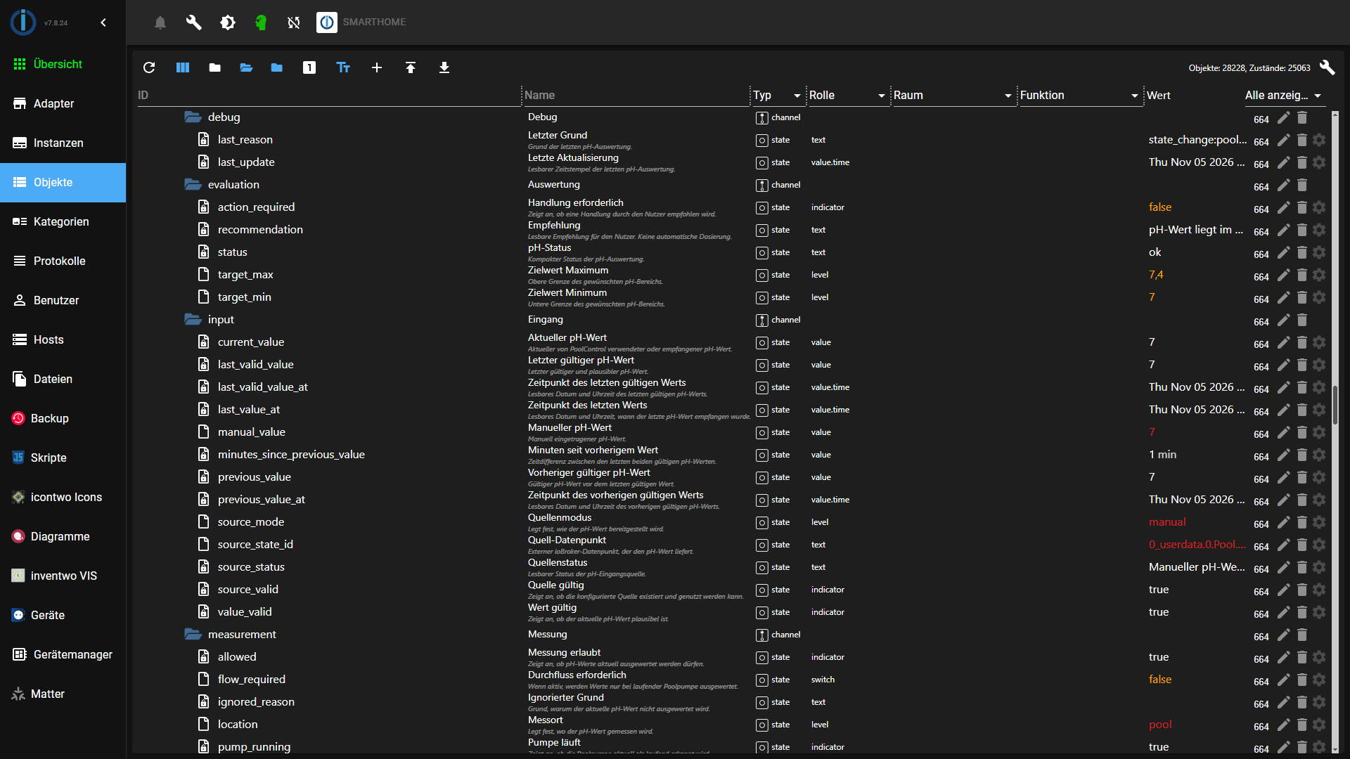Collapse the input folder
1350x759 pixels.
193,320
